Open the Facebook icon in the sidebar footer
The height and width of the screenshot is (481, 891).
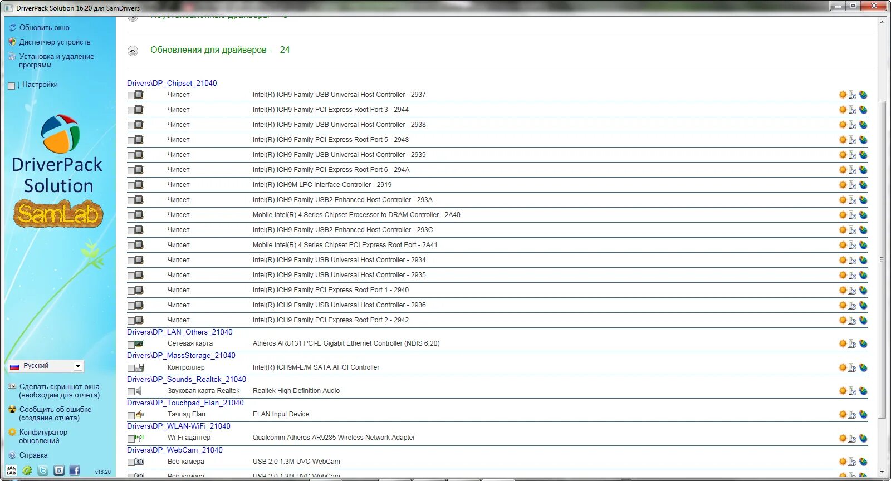click(75, 470)
